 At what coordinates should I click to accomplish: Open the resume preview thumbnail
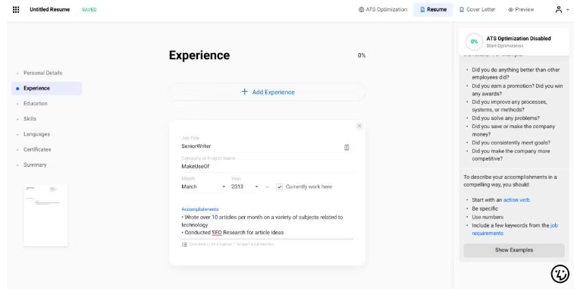pos(45,215)
